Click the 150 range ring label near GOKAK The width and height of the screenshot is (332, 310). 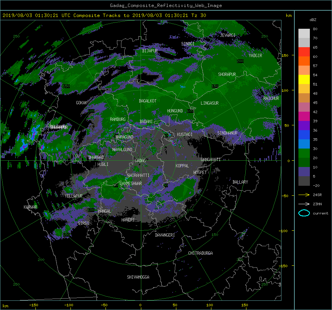click(66, 86)
